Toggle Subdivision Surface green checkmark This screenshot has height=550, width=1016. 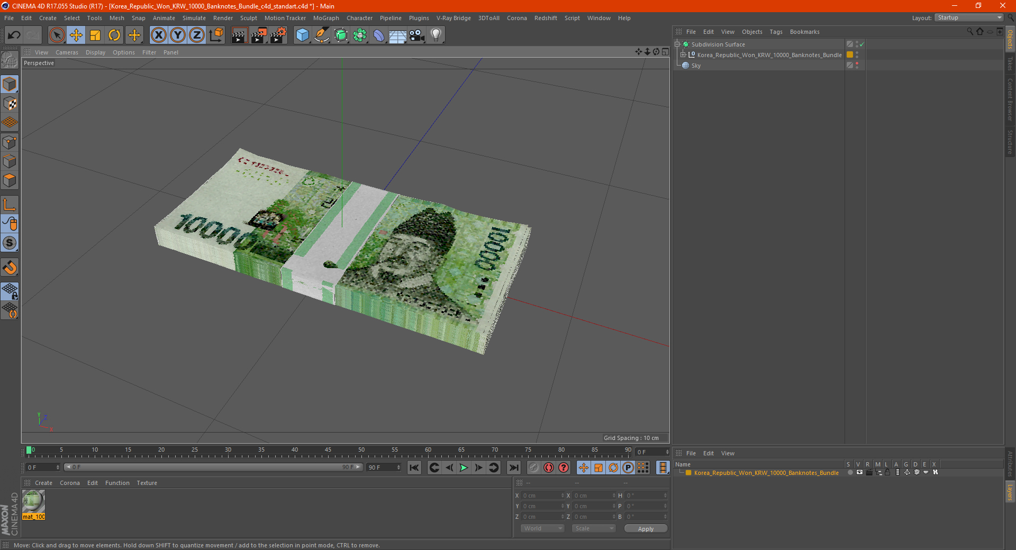pyautogui.click(x=861, y=44)
